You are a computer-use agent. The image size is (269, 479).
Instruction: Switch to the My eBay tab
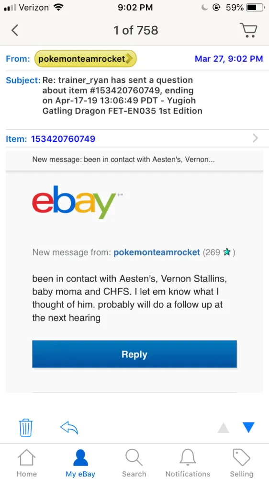coord(80,463)
